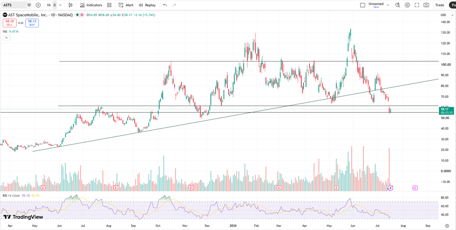
Task: Click the green market status indicator
Action: tap(77, 15)
